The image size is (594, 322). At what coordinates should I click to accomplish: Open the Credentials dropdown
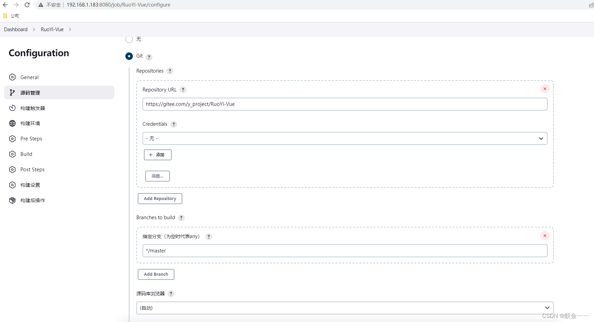(345, 138)
